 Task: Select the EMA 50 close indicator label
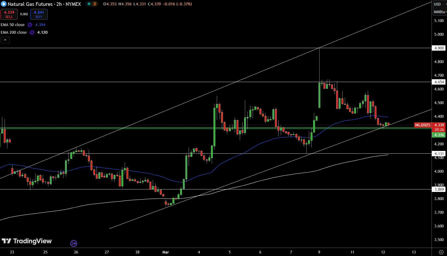13,25
